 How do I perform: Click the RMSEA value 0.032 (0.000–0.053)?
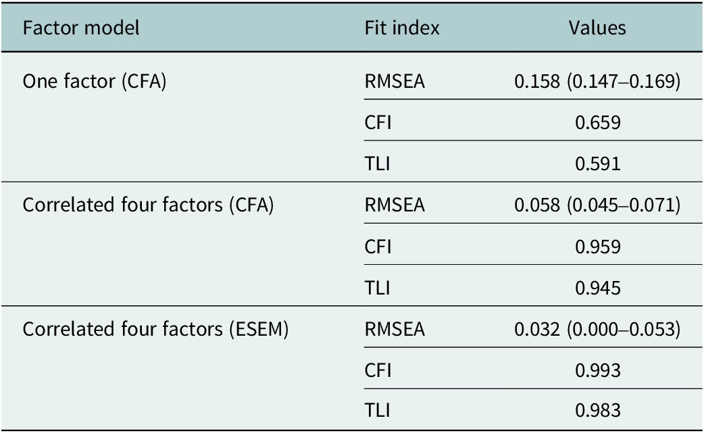coord(597,329)
